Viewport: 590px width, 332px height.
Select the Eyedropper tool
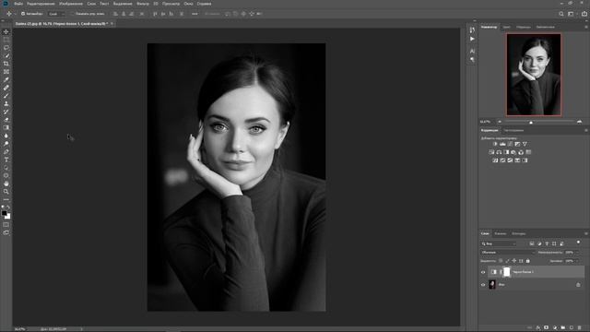pyautogui.click(x=6, y=80)
